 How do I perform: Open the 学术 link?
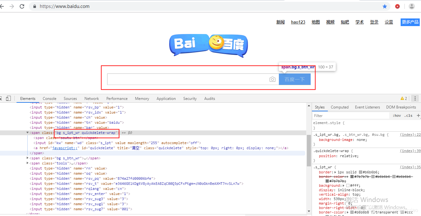(x=360, y=22)
